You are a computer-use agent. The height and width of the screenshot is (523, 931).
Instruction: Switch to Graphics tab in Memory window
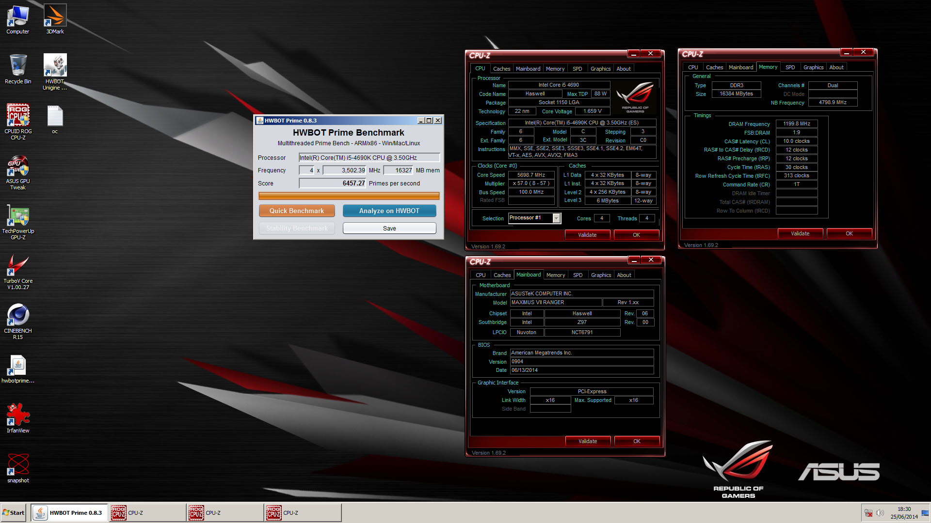(813, 67)
